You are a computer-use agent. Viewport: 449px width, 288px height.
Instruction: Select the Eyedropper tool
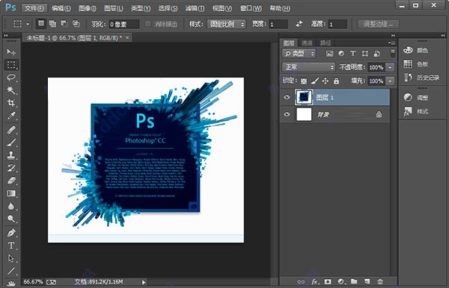click(x=11, y=116)
